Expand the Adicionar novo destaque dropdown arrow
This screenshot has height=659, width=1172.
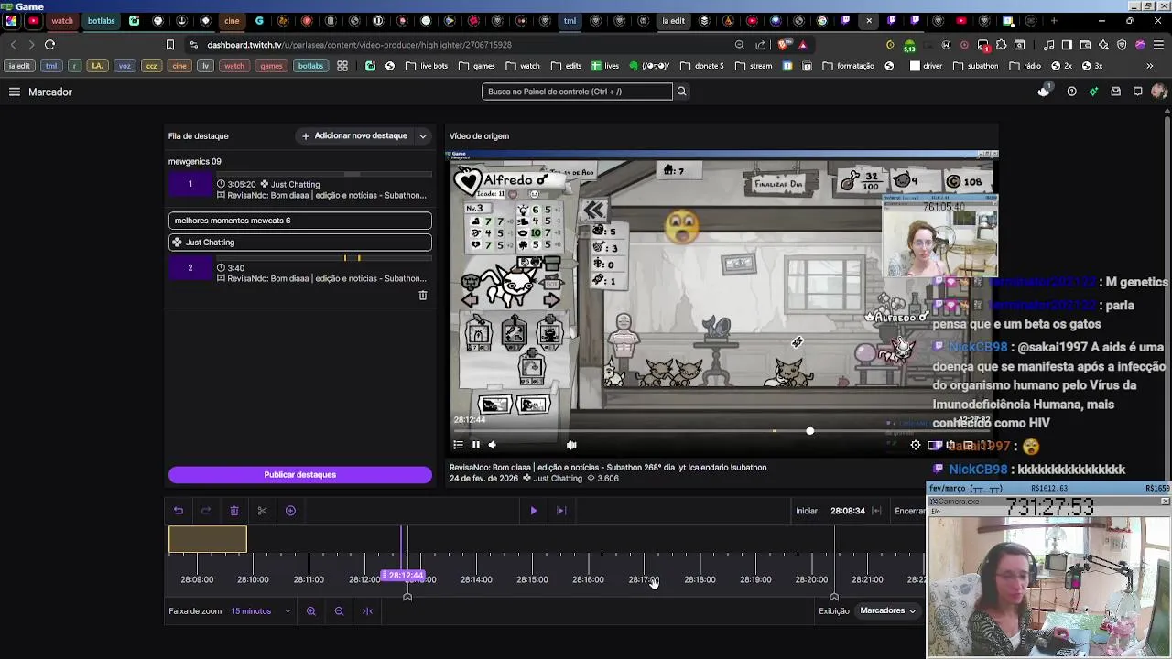423,136
